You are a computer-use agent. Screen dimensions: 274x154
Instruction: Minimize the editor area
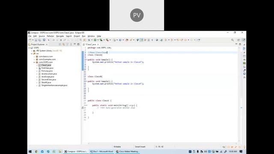click(x=236, y=44)
